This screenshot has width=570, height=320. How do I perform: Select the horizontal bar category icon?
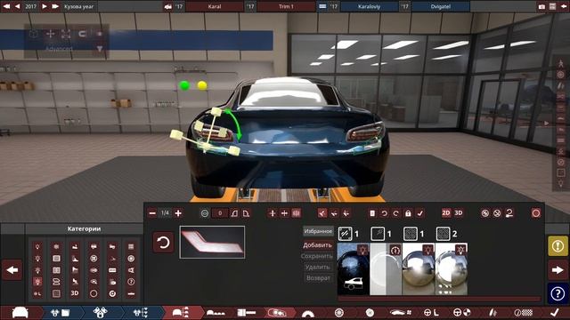(x=131, y=293)
